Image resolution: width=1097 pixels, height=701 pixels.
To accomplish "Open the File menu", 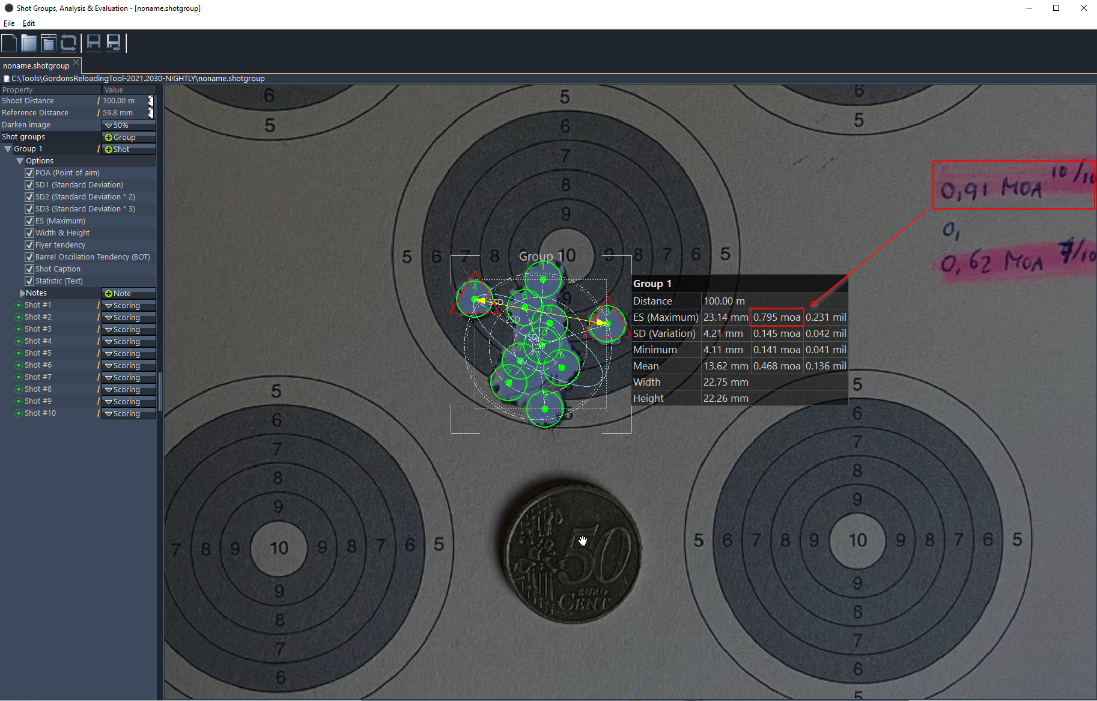I will tap(9, 23).
